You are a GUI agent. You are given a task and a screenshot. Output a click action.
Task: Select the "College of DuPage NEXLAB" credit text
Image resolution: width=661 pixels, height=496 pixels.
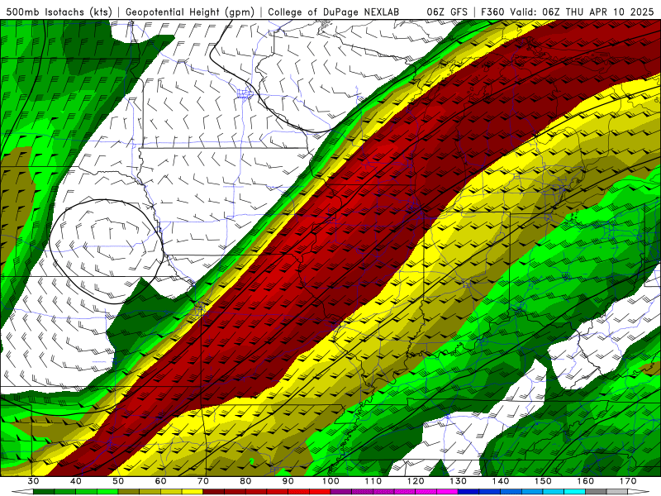pyautogui.click(x=334, y=12)
